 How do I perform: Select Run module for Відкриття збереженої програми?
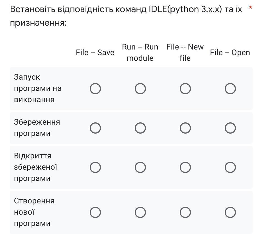point(140,168)
